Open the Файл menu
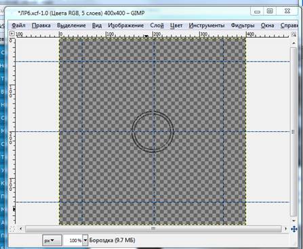The width and height of the screenshot is (303, 249). tap(18, 26)
